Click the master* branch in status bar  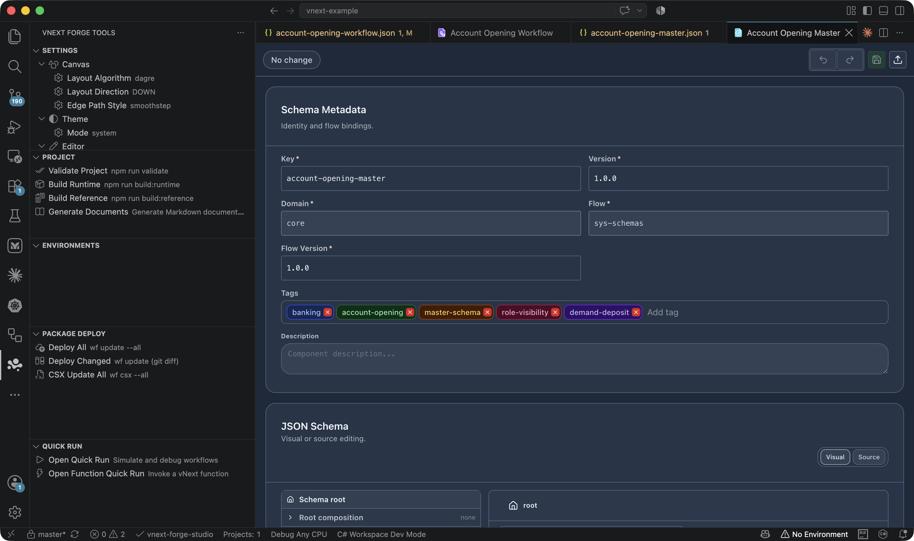coord(47,534)
